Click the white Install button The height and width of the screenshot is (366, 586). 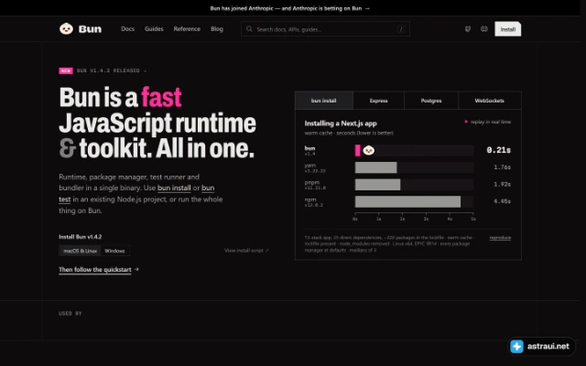[507, 29]
